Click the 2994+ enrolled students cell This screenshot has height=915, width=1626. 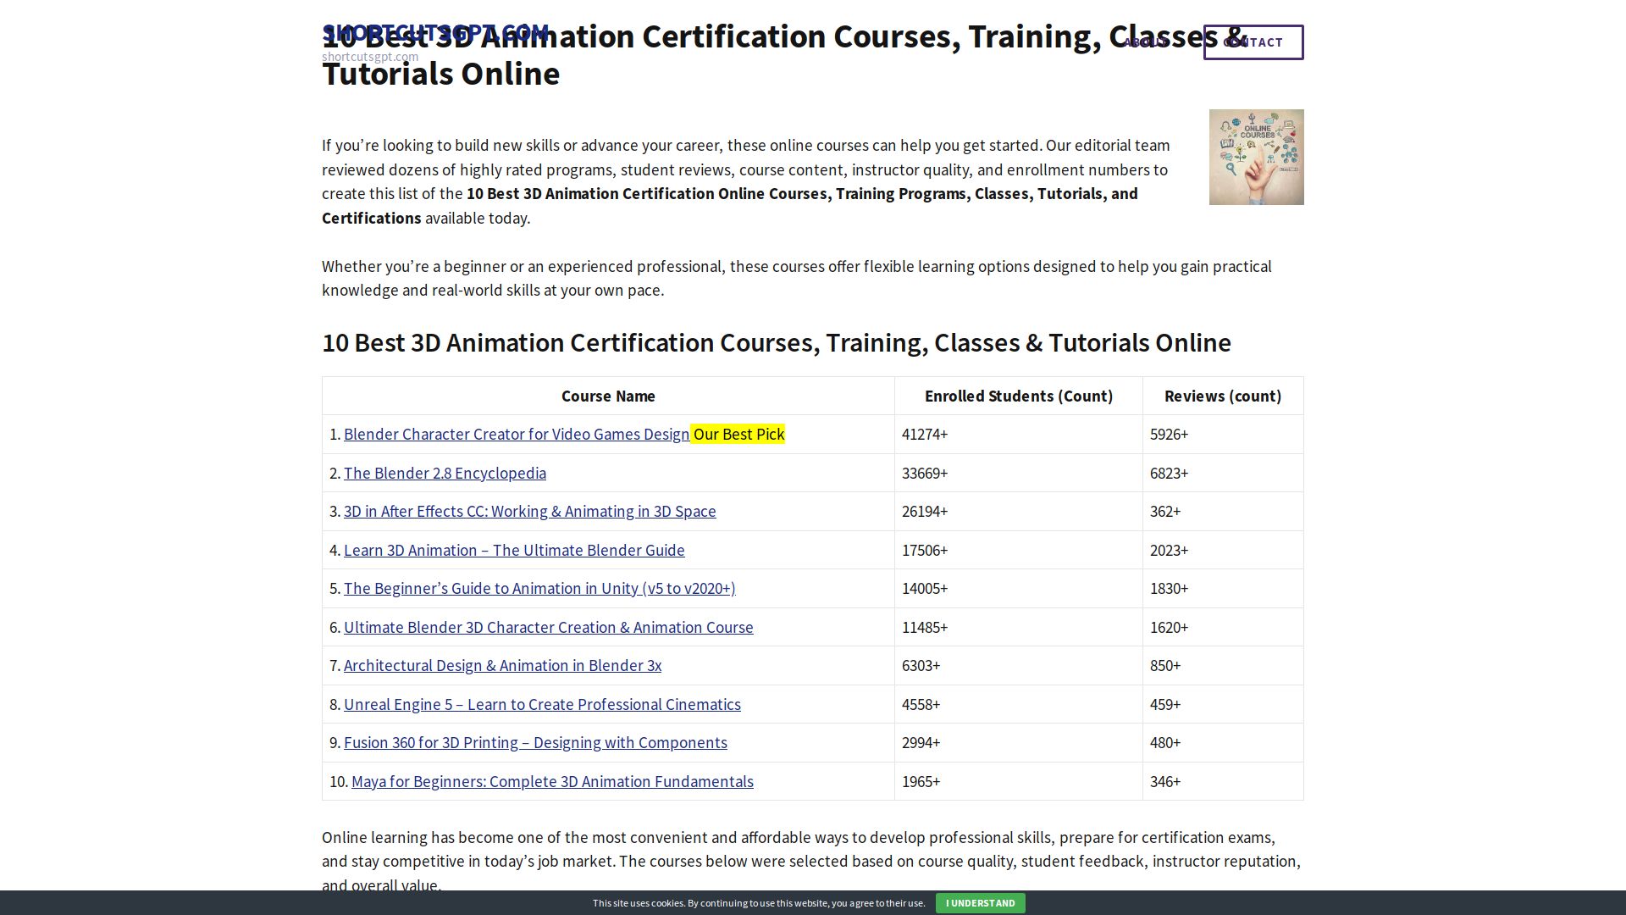click(x=1019, y=743)
